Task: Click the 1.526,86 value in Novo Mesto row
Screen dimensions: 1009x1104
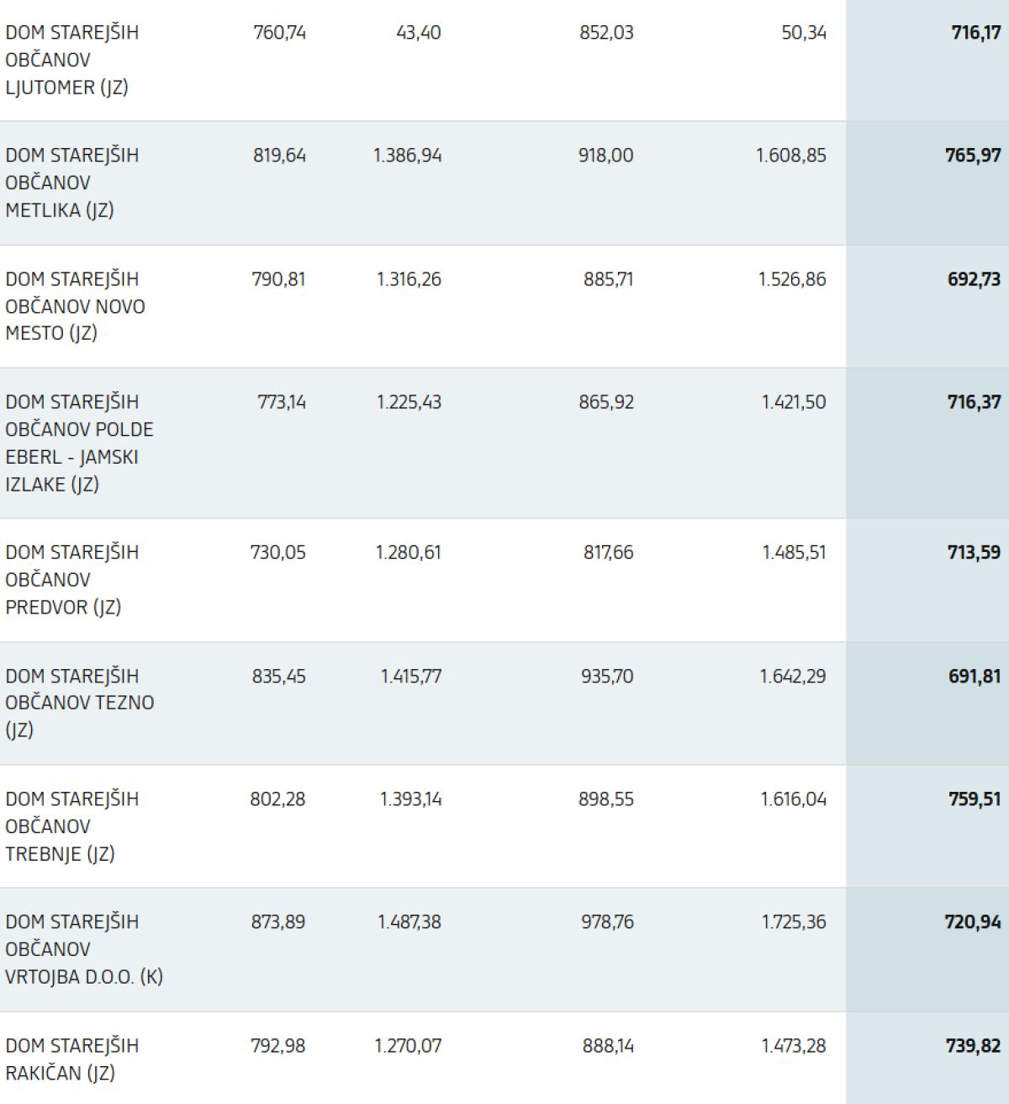Action: [x=792, y=279]
